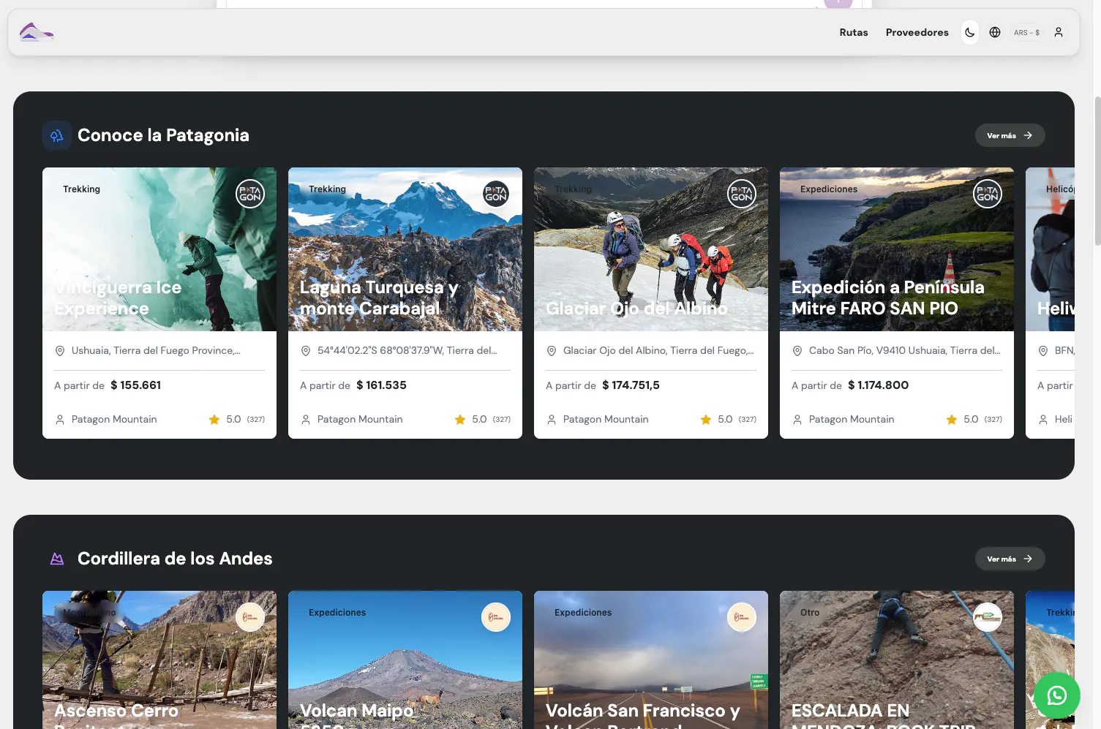Click the provider person icon on the $ 155.661 card

tap(60, 420)
